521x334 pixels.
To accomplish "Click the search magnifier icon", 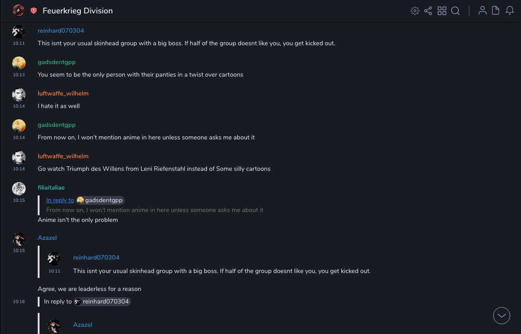I will [x=455, y=11].
